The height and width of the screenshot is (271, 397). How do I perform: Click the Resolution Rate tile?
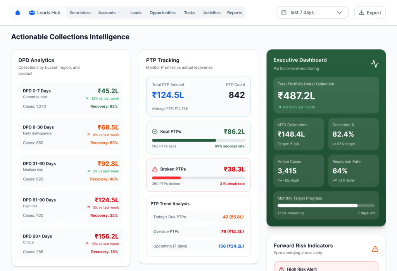[354, 170]
